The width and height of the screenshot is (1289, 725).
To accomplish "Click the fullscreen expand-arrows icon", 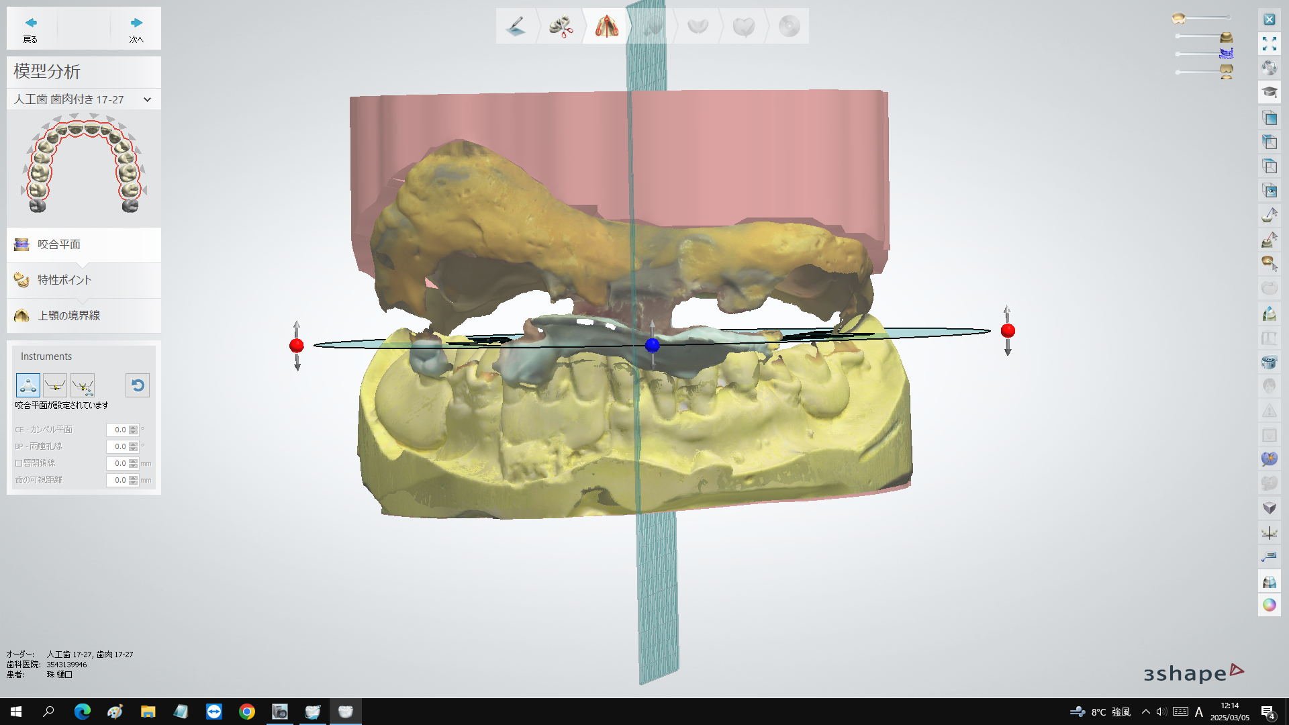I will pos(1269,44).
